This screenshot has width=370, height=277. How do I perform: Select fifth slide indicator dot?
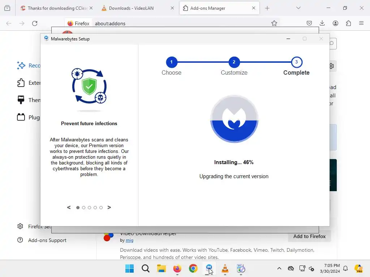pyautogui.click(x=101, y=207)
